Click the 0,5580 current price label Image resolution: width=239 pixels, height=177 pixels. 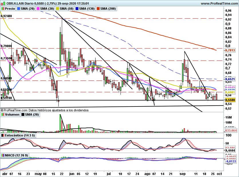click(x=230, y=100)
